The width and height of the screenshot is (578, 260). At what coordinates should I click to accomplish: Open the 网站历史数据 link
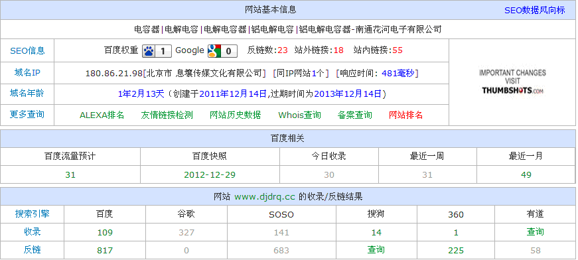point(235,115)
